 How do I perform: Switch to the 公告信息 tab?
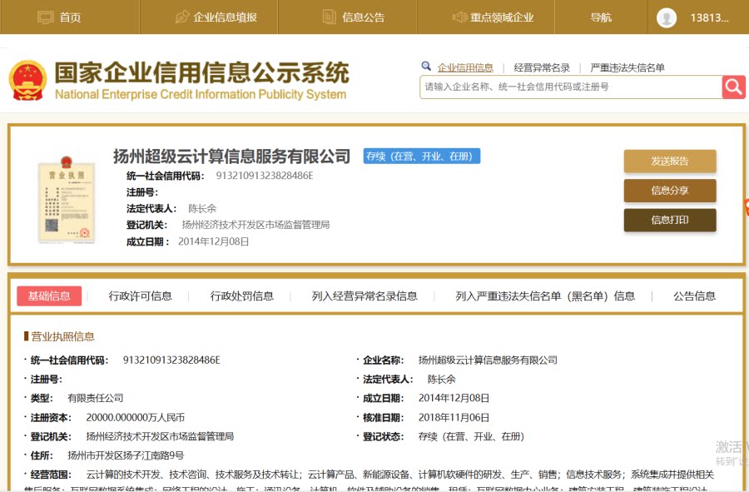(x=695, y=296)
